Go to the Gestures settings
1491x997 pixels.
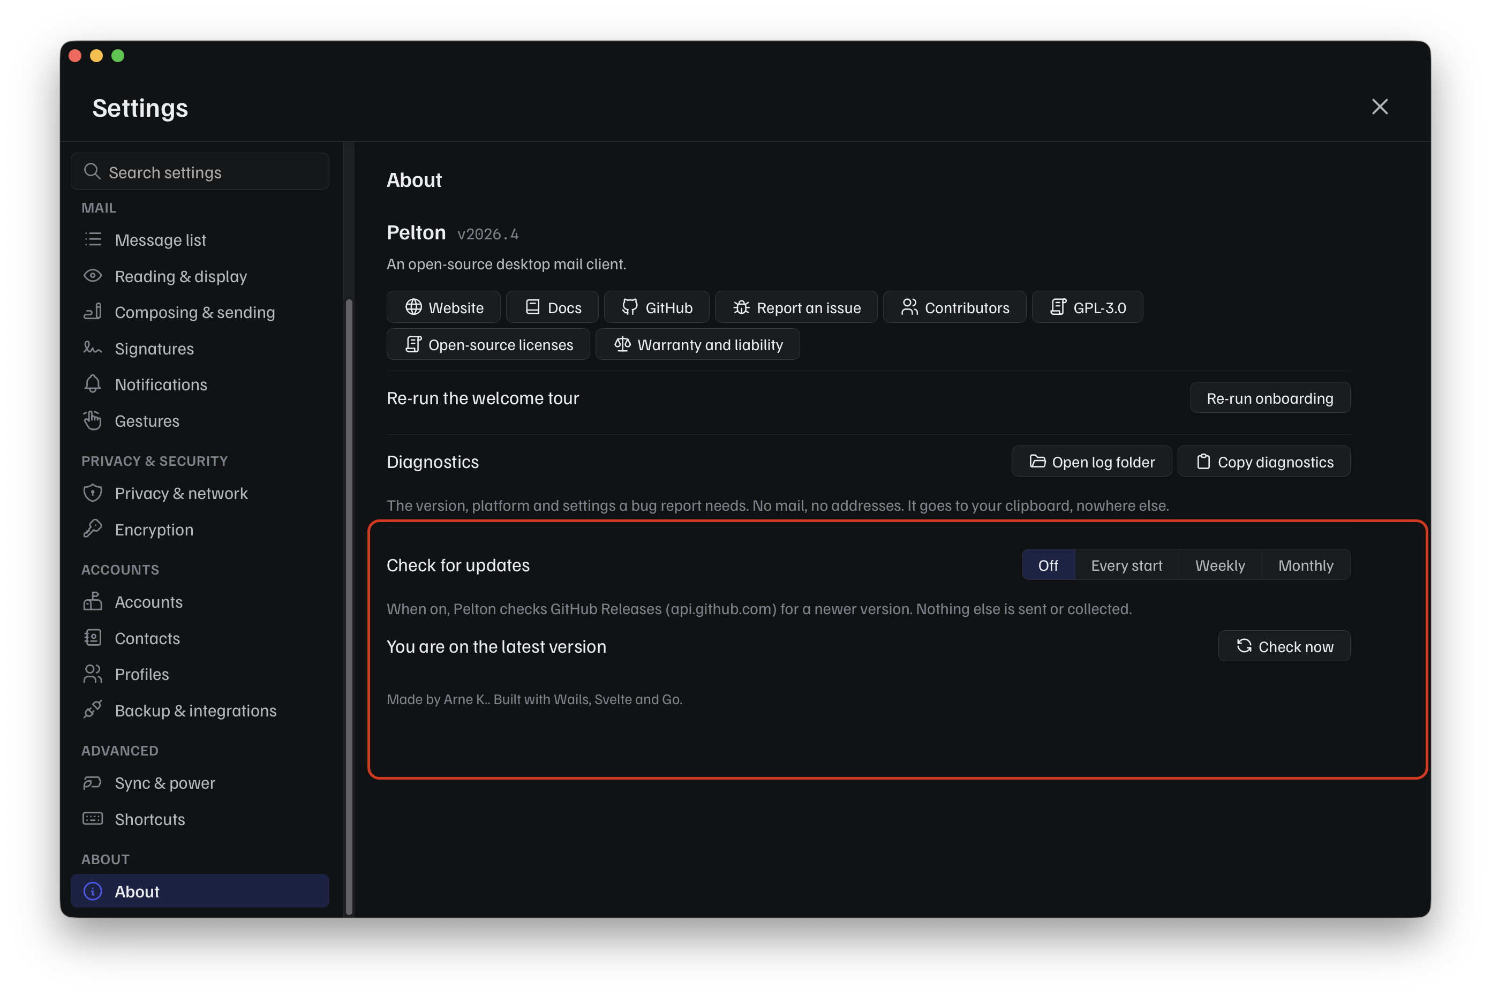(200, 420)
